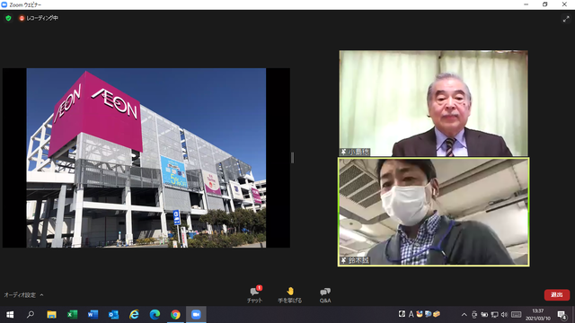Image resolution: width=575 pixels, height=323 pixels.
Task: Show hidden system tray icons
Action: (464, 315)
